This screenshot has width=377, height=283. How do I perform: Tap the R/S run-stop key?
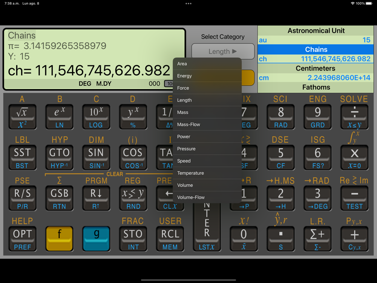(22, 198)
